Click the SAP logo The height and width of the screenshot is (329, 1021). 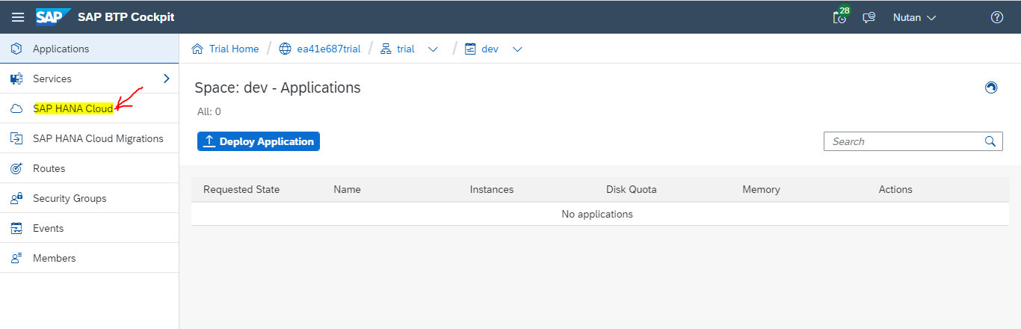click(53, 16)
